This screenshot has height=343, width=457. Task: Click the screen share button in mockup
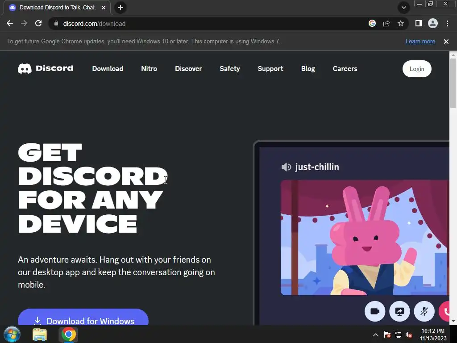click(x=399, y=311)
